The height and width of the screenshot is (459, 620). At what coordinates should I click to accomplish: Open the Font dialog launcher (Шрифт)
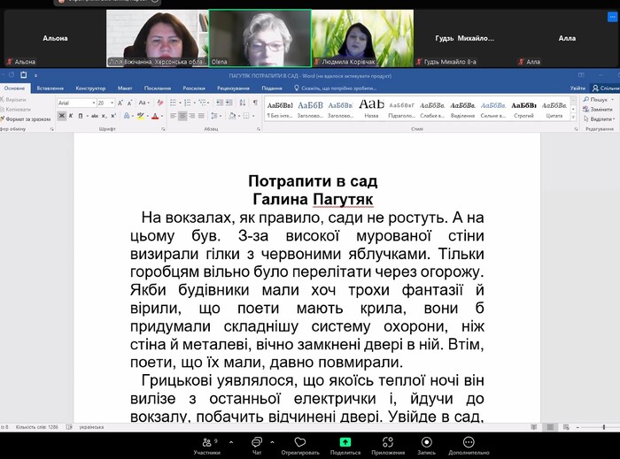coord(163,129)
